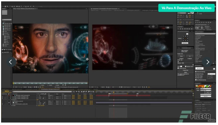Click the Reposition button under anchor grid
218x125 pixels.
185,43
